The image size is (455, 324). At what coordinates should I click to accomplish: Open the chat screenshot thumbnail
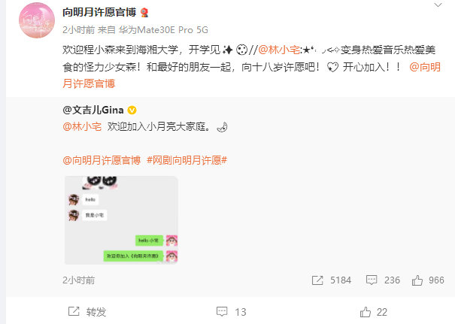[x=121, y=220]
